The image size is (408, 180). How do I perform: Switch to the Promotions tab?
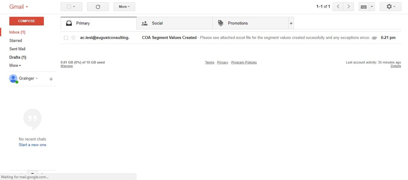(x=251, y=23)
